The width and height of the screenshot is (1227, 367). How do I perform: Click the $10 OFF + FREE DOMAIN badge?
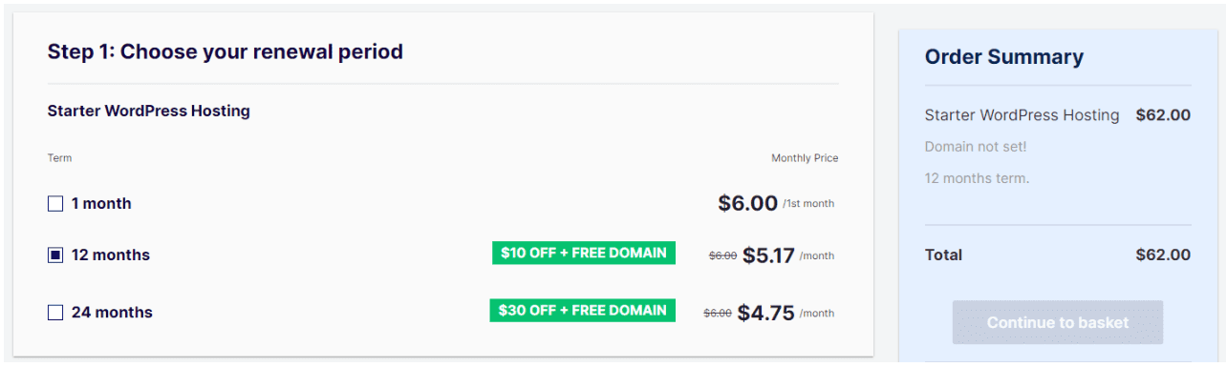(584, 253)
